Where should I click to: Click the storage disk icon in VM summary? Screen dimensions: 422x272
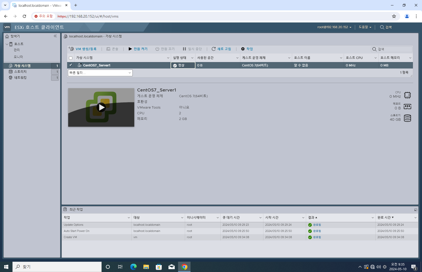pos(407,118)
